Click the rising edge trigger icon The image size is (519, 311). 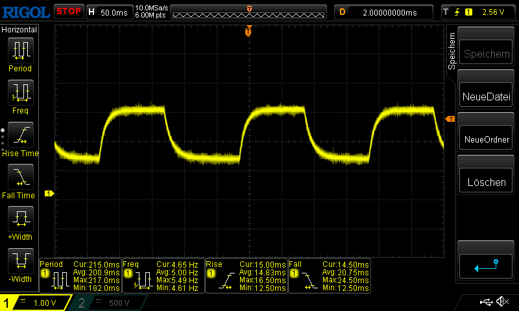[x=457, y=12]
